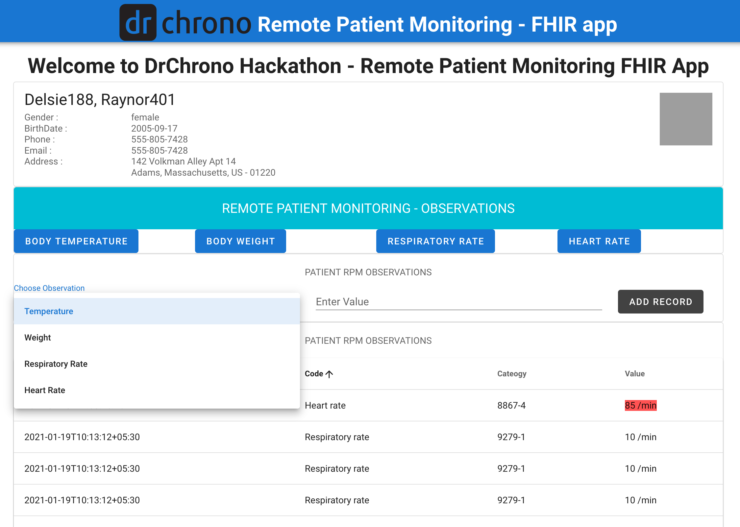
Task: Select Temperature from observation dropdown
Action: pyautogui.click(x=157, y=311)
